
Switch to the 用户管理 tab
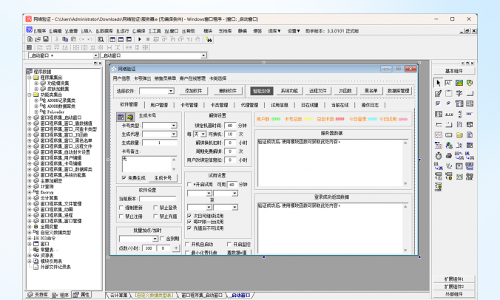click(159, 105)
